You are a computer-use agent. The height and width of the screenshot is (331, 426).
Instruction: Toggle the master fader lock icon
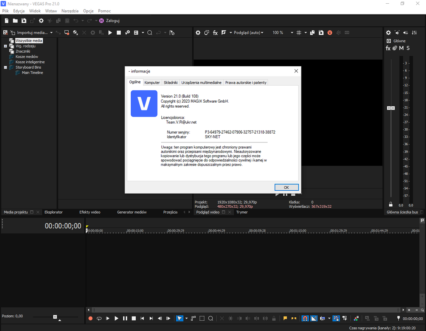pos(391,204)
